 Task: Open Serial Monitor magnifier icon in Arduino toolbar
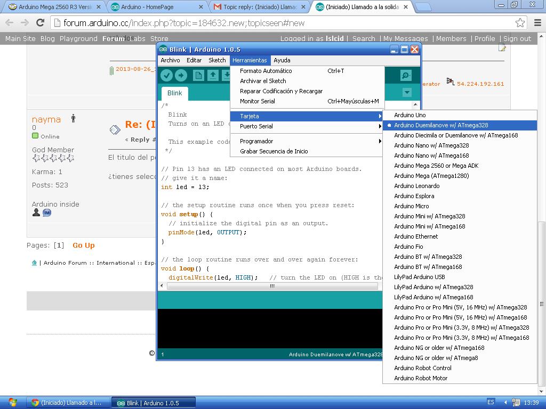[x=406, y=76]
